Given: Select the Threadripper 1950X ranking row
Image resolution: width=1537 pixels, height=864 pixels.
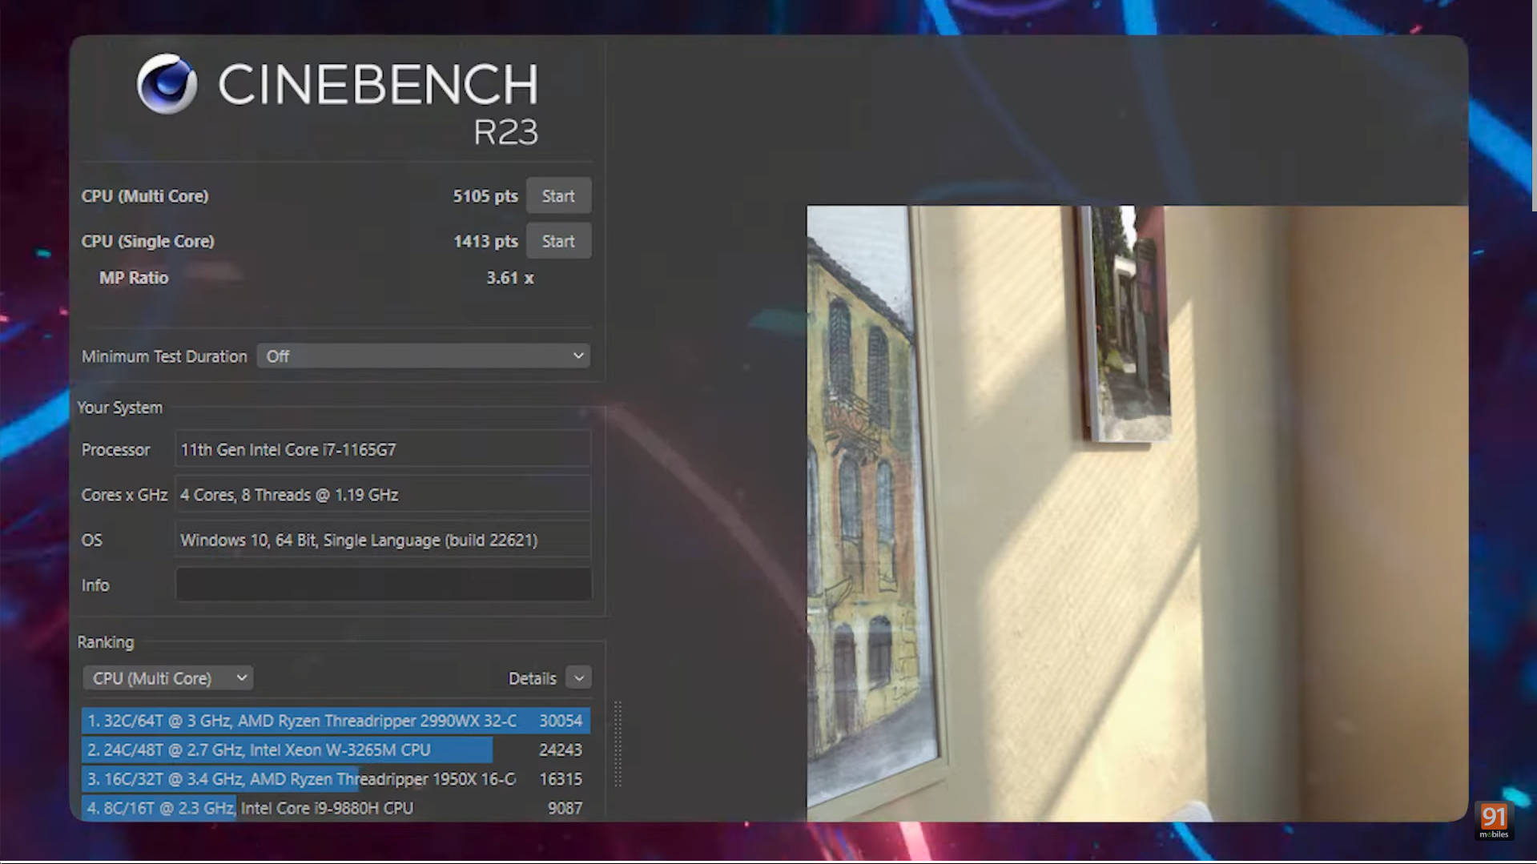Looking at the screenshot, I should pyautogui.click(x=336, y=779).
